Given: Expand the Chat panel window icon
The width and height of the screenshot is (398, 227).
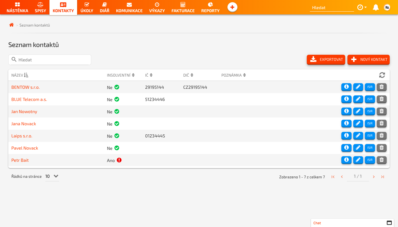Looking at the screenshot, I should tap(389, 223).
